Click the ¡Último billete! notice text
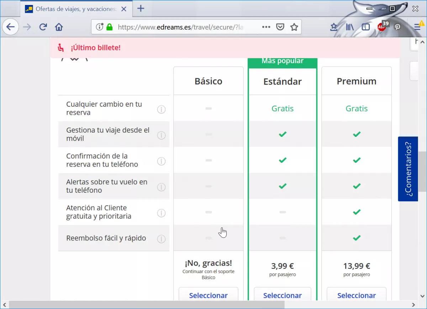The image size is (427, 309). pos(96,47)
